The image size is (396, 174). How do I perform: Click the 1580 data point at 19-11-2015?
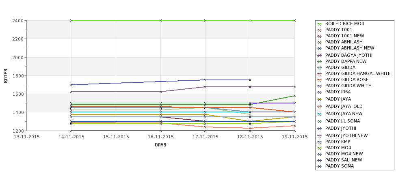point(294,96)
